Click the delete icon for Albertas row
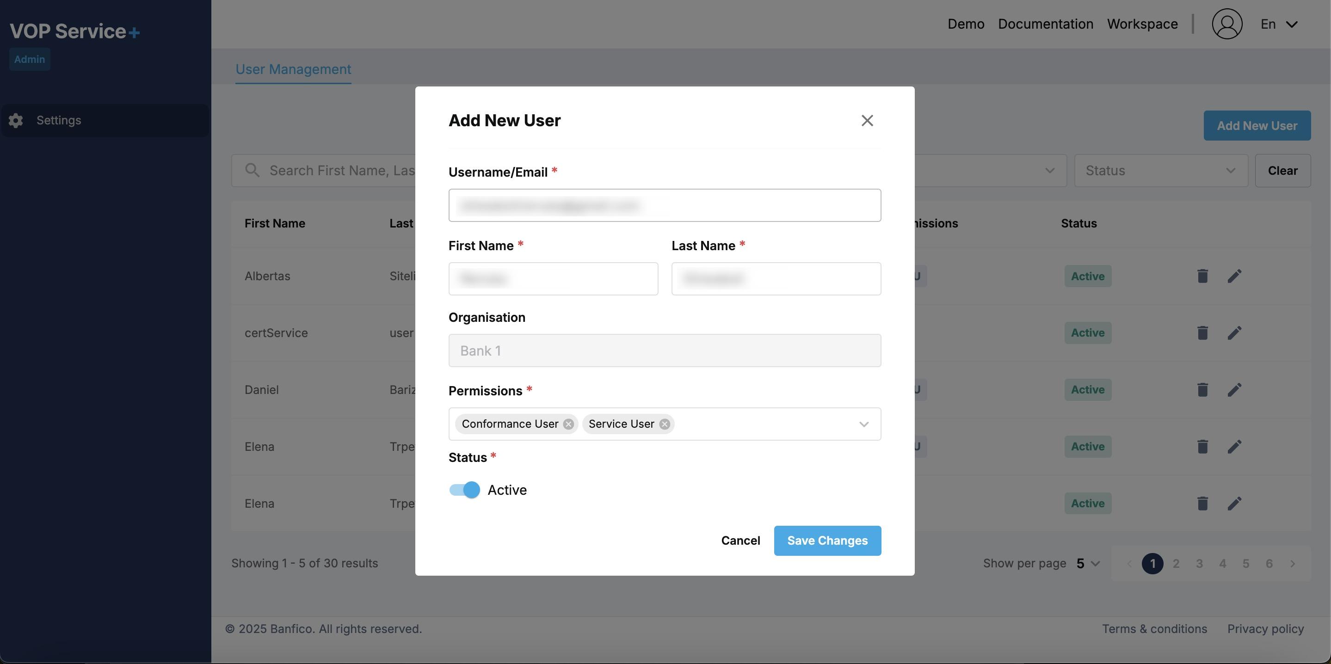The height and width of the screenshot is (664, 1331). click(1202, 276)
